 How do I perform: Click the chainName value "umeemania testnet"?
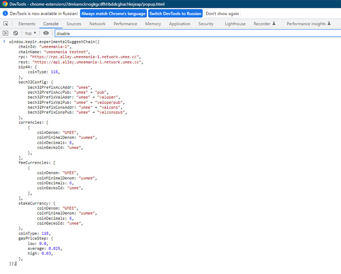coord(66,52)
